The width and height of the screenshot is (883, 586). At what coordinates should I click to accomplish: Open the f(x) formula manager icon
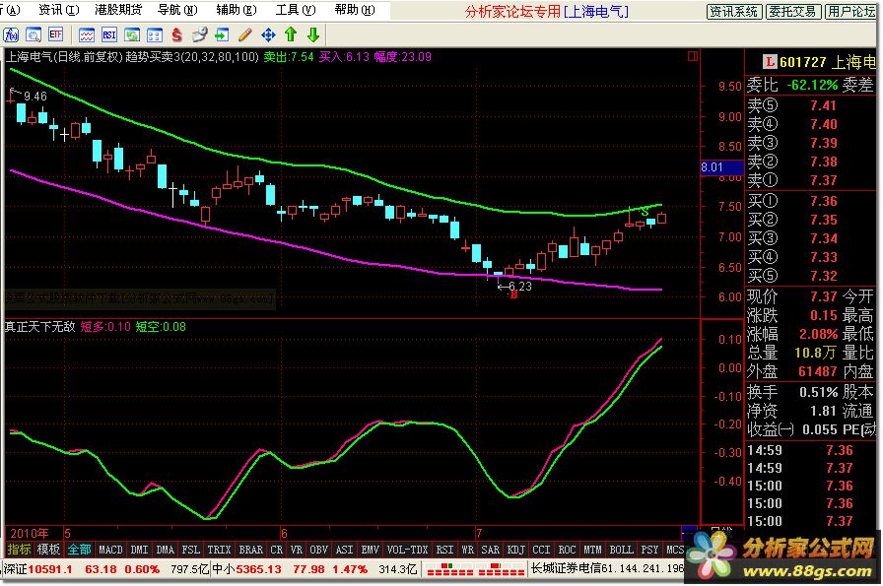click(11, 34)
